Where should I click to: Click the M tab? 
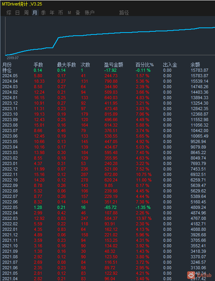(x=69, y=13)
